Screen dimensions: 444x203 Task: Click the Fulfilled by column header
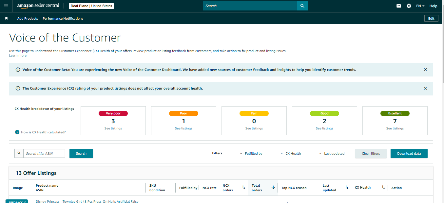point(188,188)
